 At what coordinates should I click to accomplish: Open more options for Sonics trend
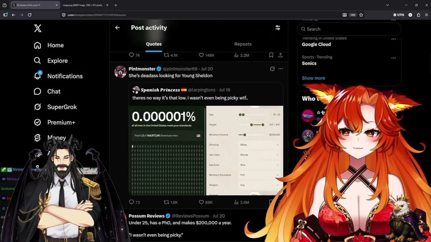393,58
